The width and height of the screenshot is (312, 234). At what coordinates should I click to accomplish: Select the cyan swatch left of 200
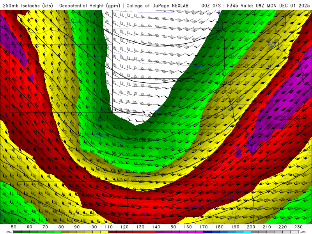pyautogui.click(x=247, y=232)
